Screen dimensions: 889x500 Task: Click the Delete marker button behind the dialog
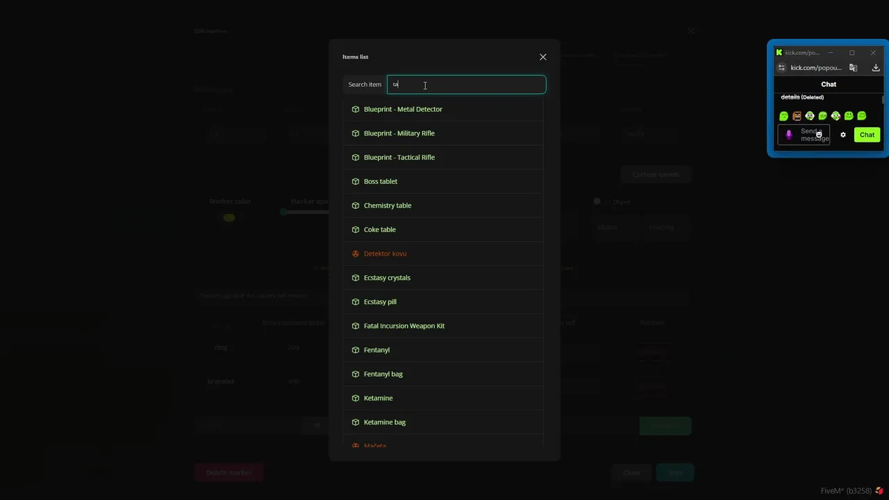tap(229, 473)
